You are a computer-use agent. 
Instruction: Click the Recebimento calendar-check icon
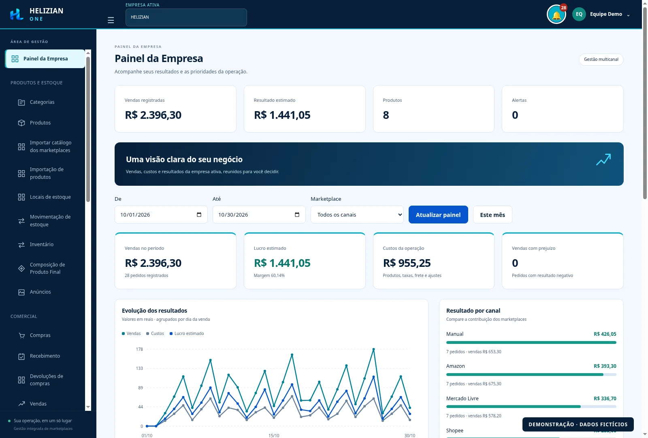(21, 356)
